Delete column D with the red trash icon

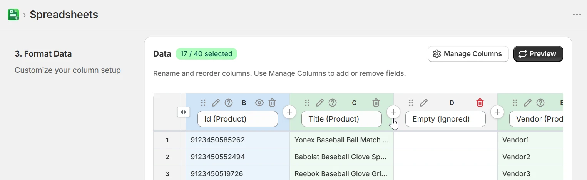coord(480,103)
